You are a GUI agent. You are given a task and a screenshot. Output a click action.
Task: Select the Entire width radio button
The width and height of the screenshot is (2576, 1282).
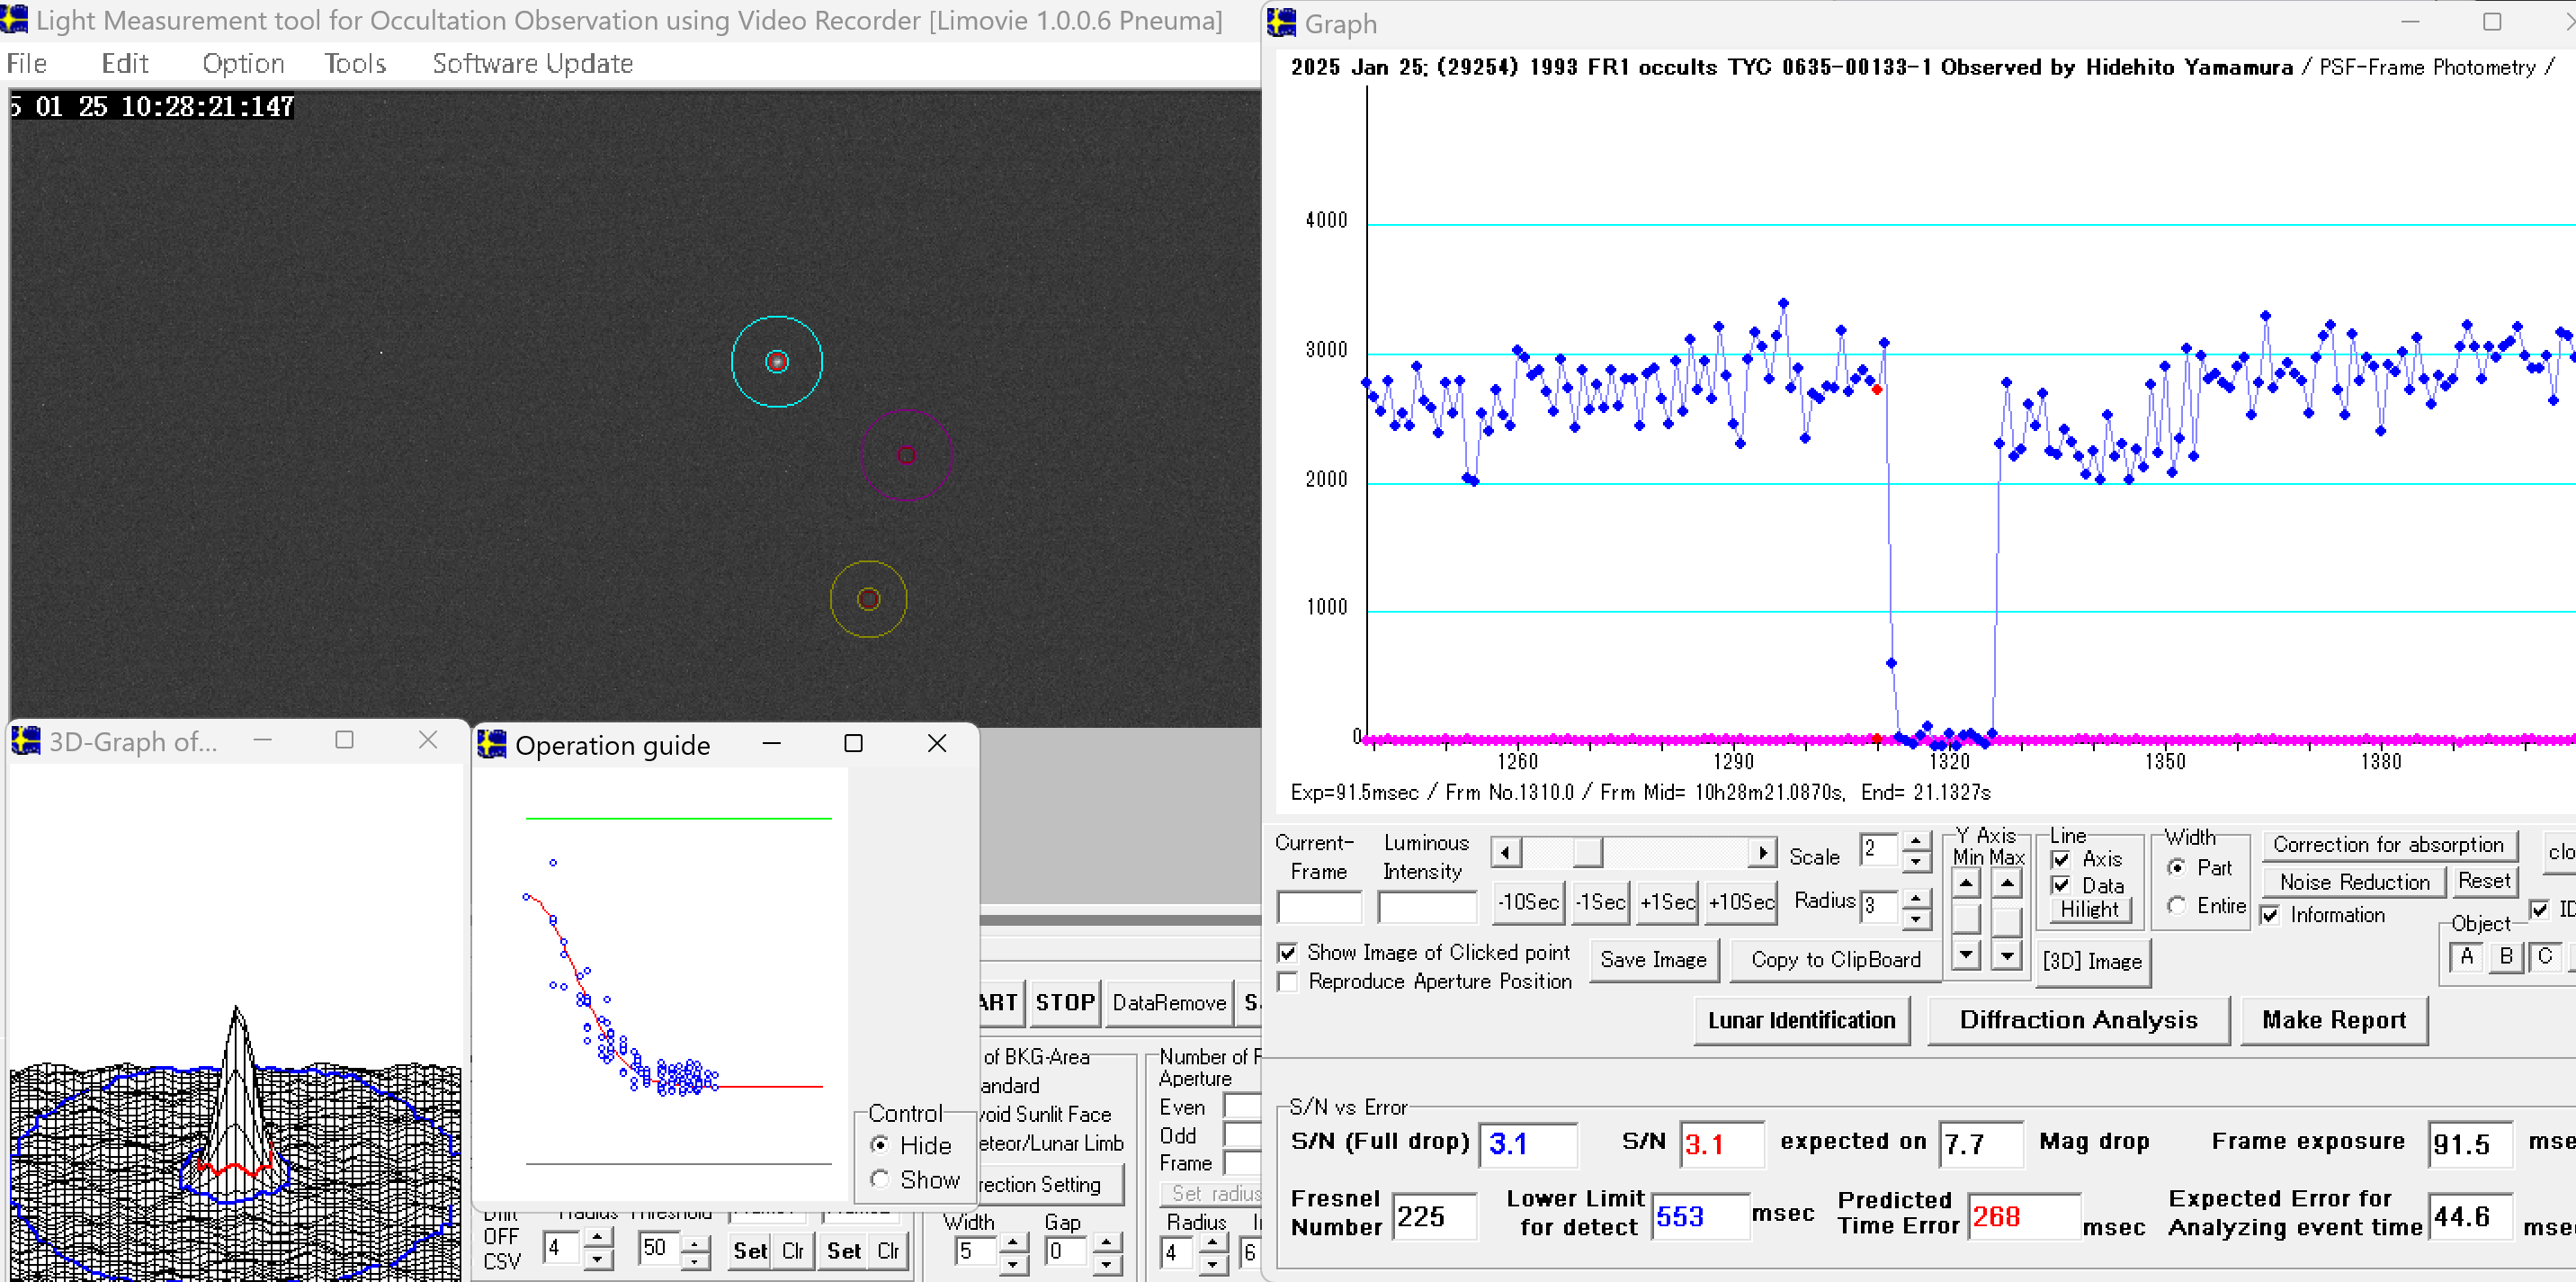pos(2176,905)
